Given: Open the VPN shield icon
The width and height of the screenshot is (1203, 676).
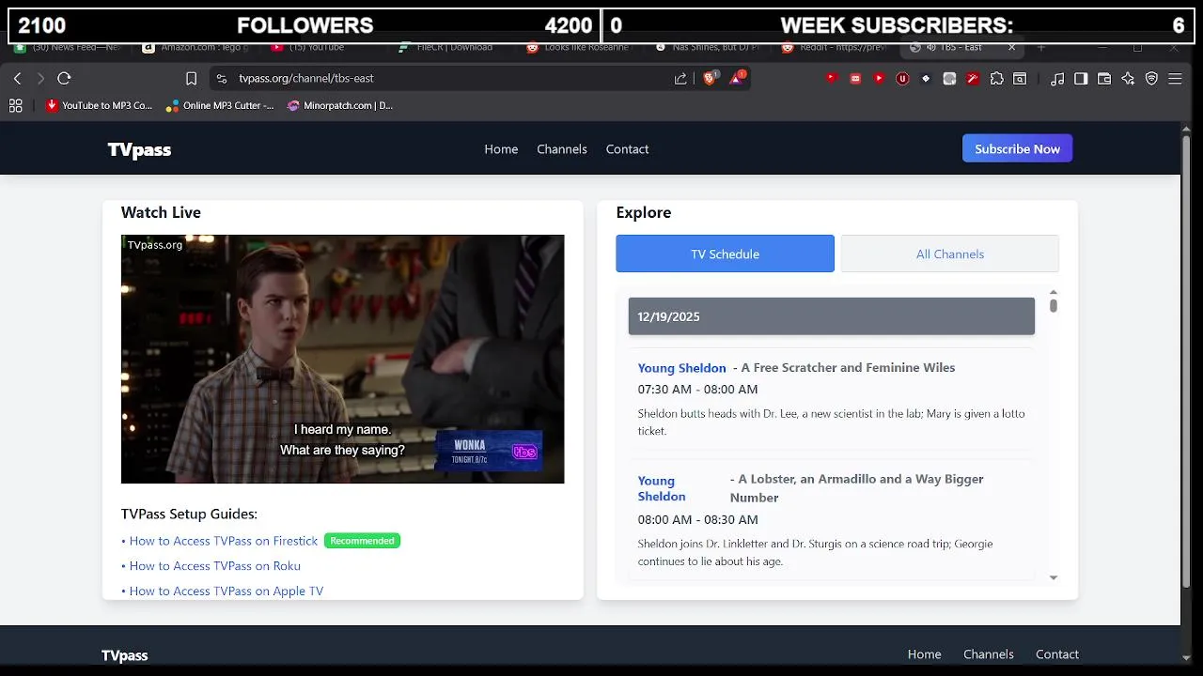Looking at the screenshot, I should 1151,79.
